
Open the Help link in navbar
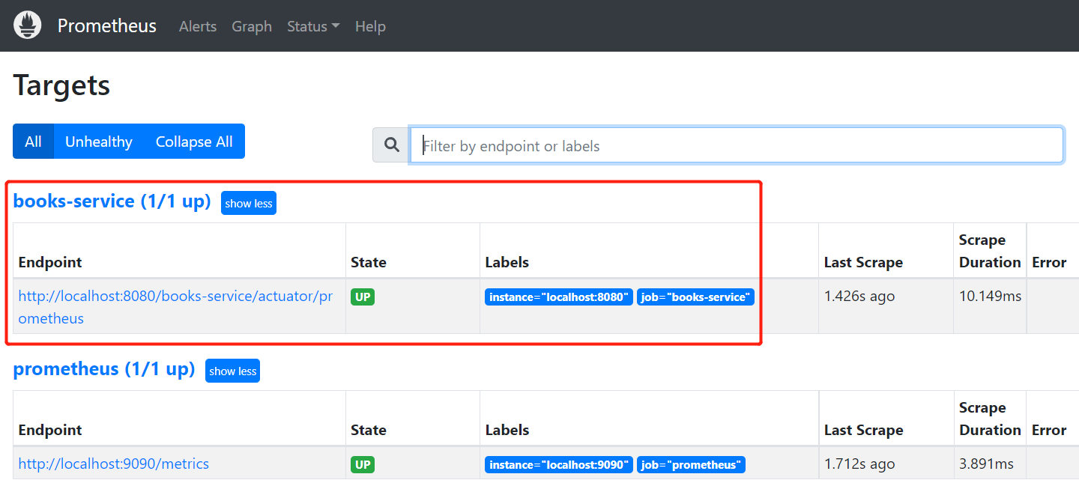coord(370,26)
